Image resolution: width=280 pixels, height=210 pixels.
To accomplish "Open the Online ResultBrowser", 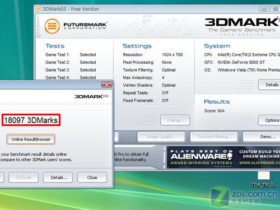I will pos(31,139).
